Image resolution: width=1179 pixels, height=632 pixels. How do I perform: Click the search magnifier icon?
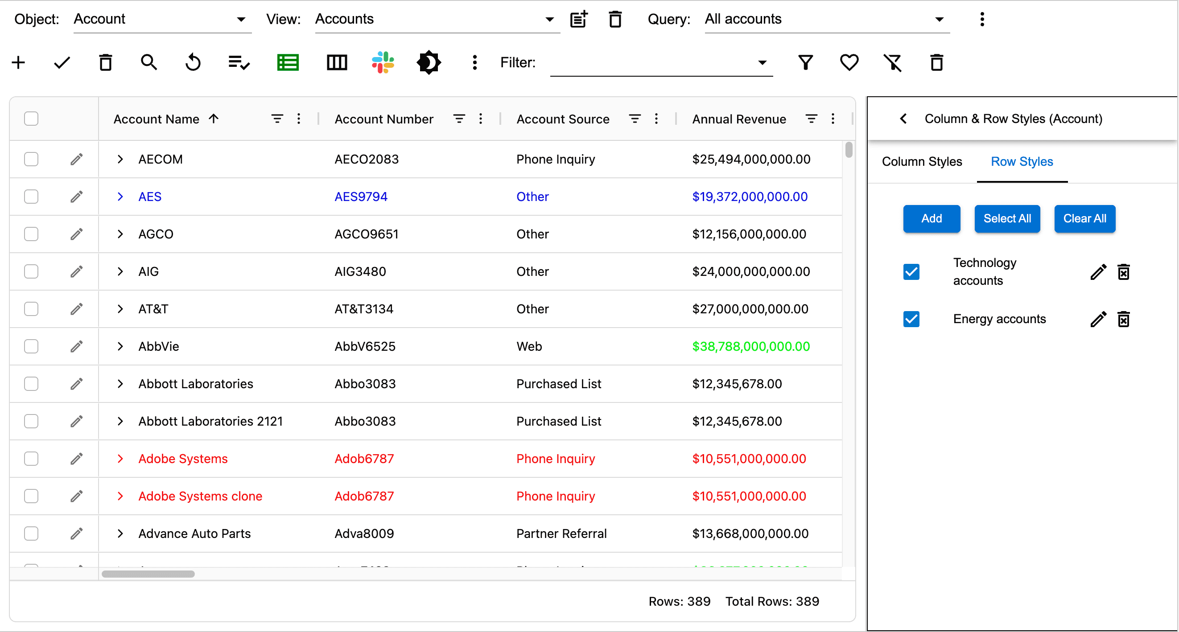[x=149, y=62]
